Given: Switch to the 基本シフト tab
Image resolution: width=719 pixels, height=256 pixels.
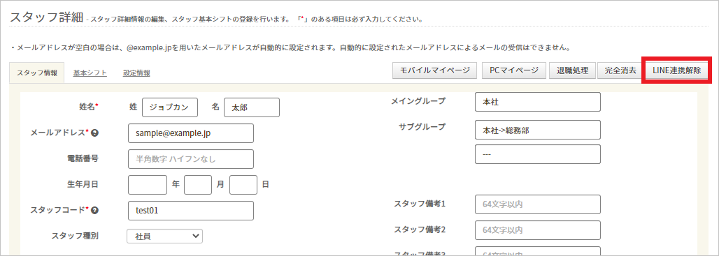Looking at the screenshot, I should (x=90, y=73).
